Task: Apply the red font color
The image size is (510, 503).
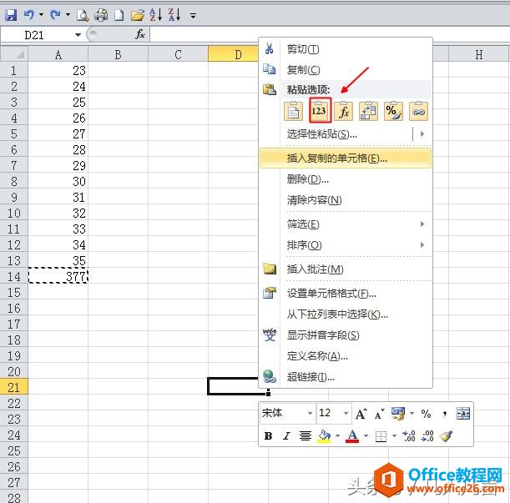Action: click(x=352, y=436)
